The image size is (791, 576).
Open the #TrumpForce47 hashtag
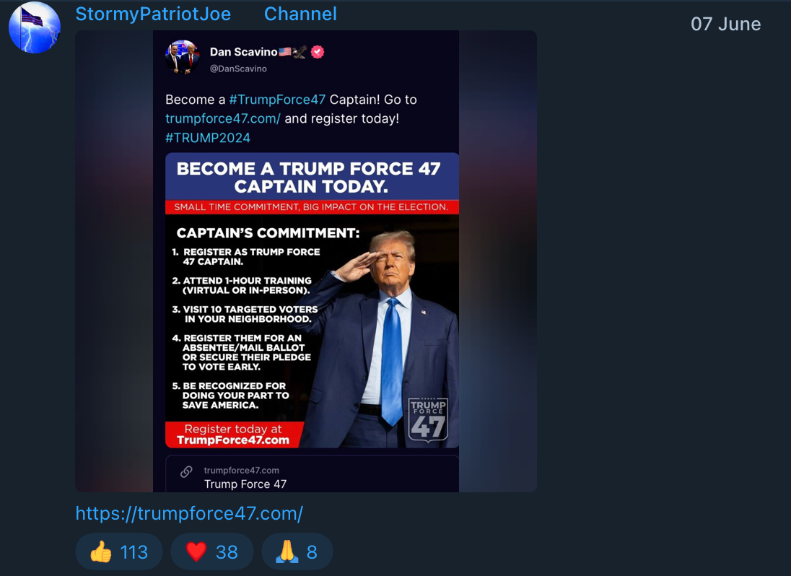[277, 100]
